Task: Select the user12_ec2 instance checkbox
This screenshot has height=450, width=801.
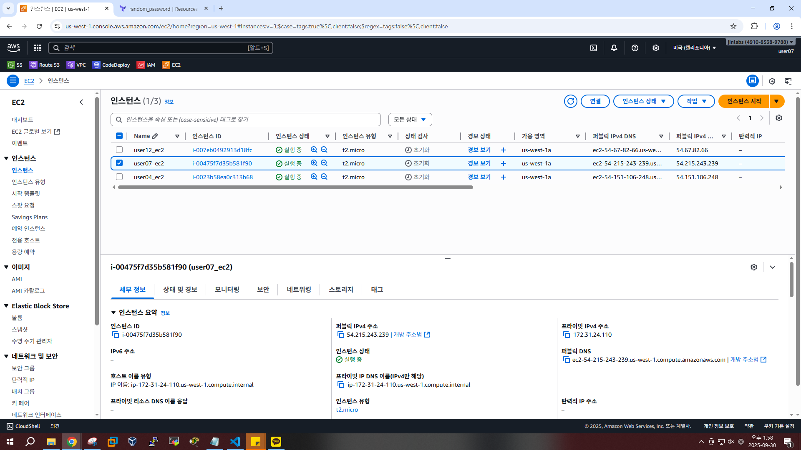Action: [x=119, y=150]
